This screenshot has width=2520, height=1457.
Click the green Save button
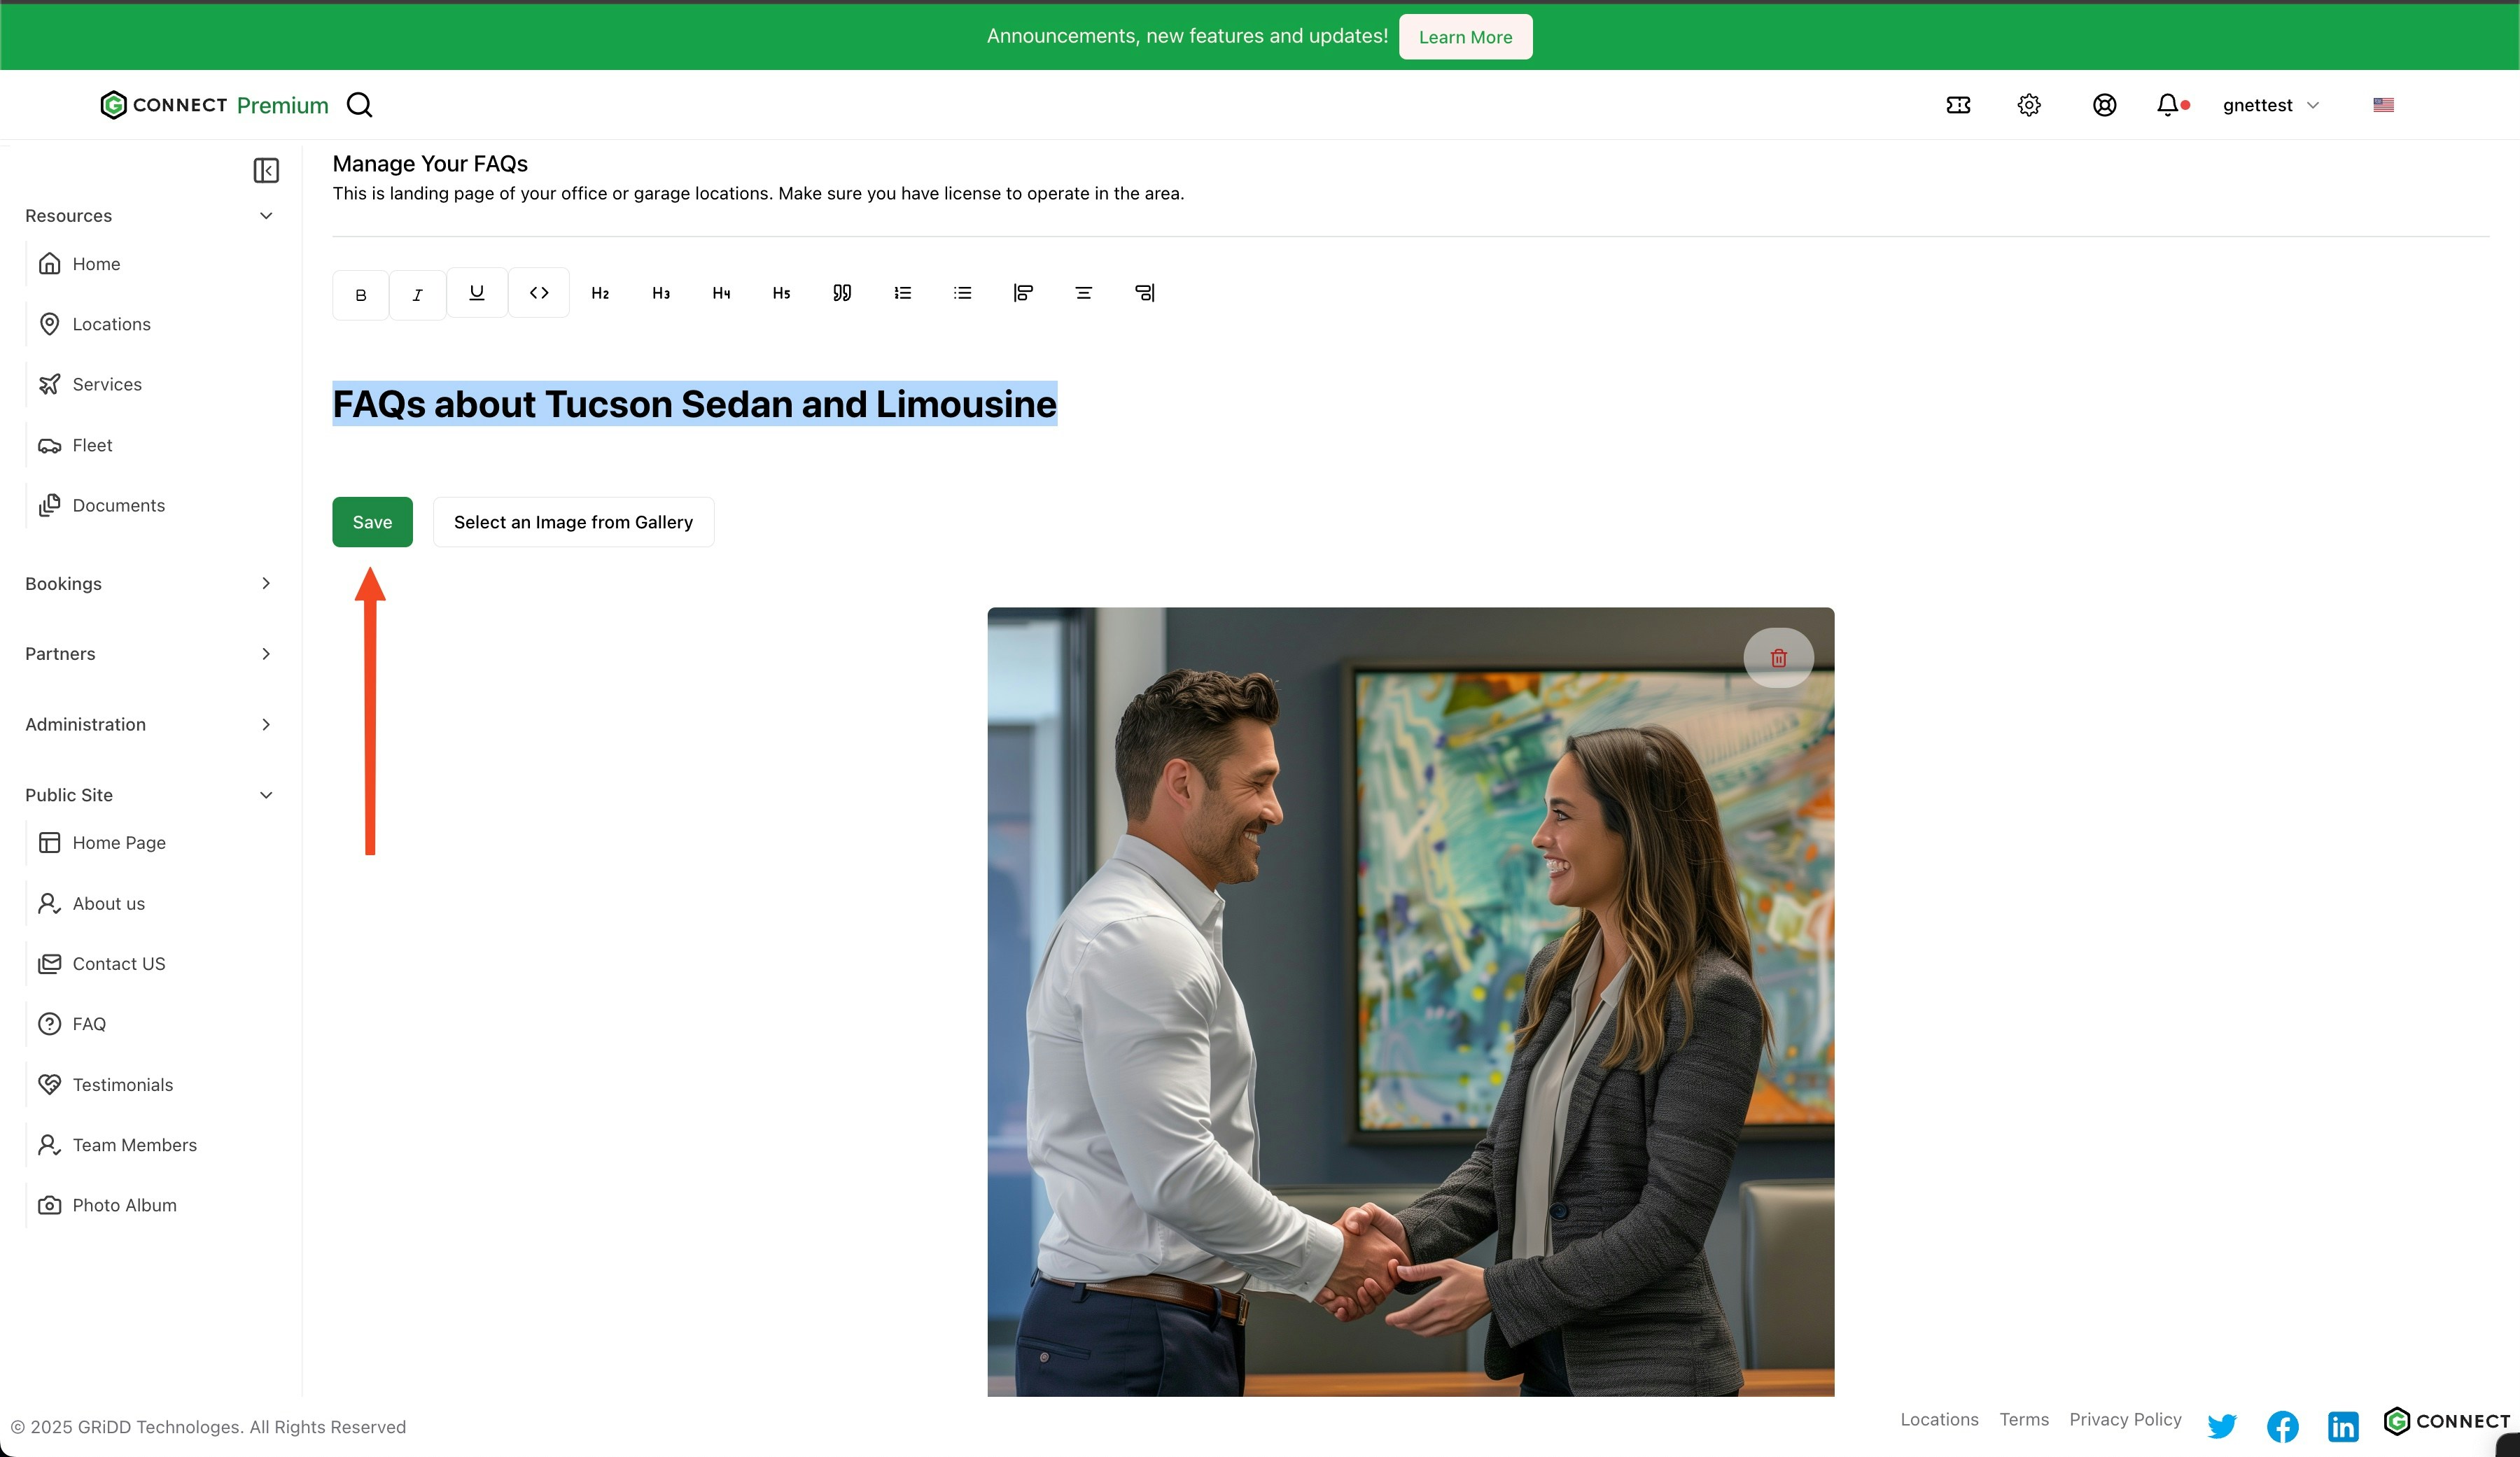point(372,522)
